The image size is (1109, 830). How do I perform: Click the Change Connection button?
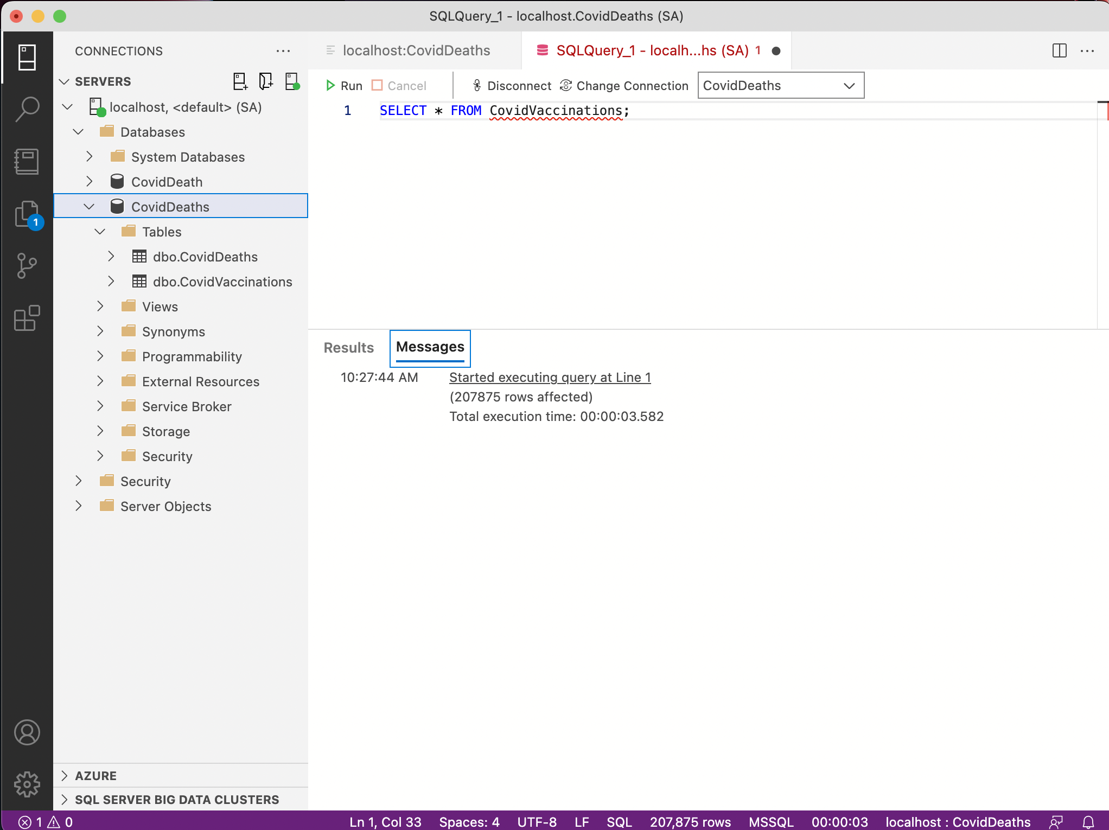click(x=624, y=86)
